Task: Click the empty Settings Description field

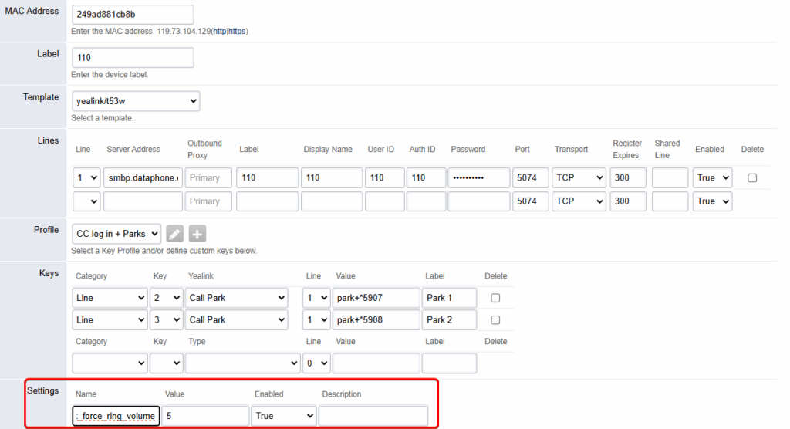Action: tap(373, 416)
